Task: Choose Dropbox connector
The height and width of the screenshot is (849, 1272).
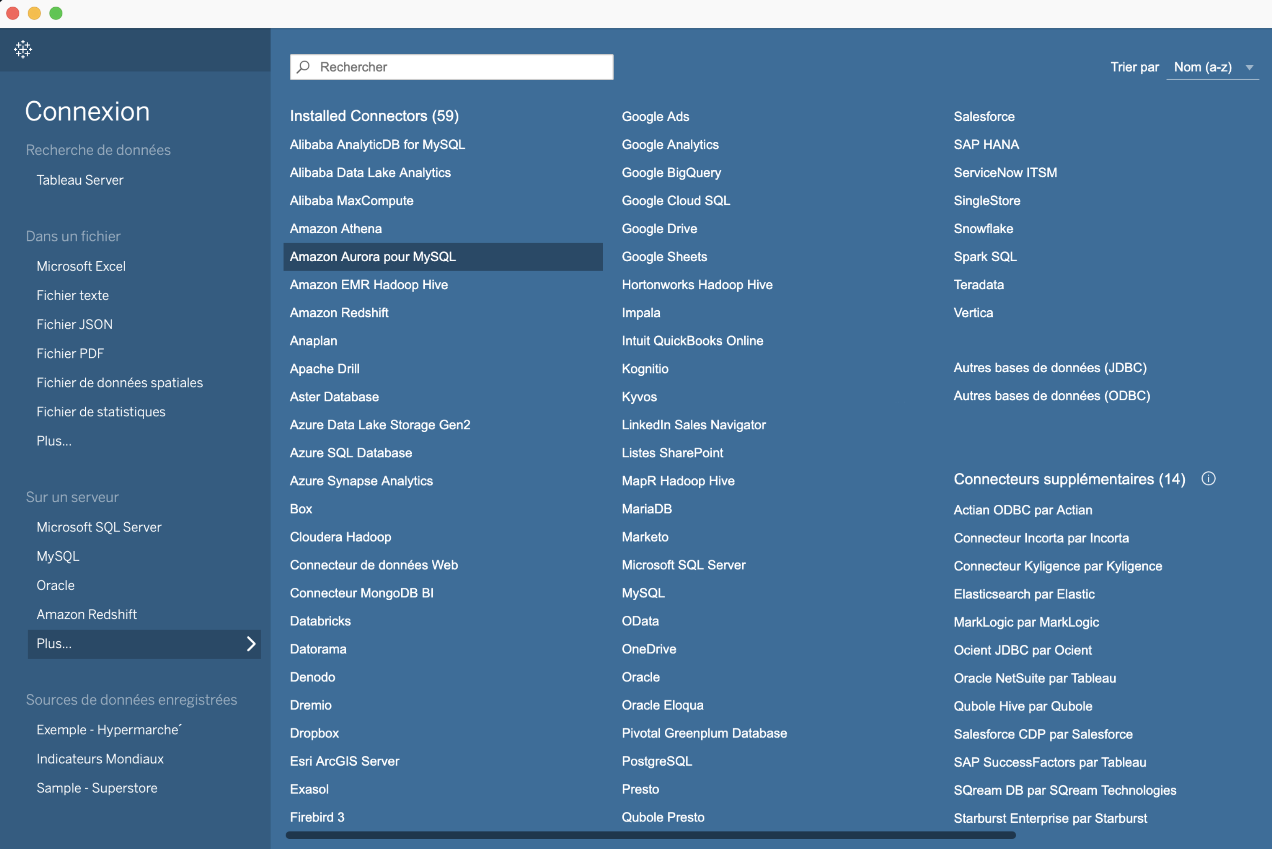Action: pos(314,733)
